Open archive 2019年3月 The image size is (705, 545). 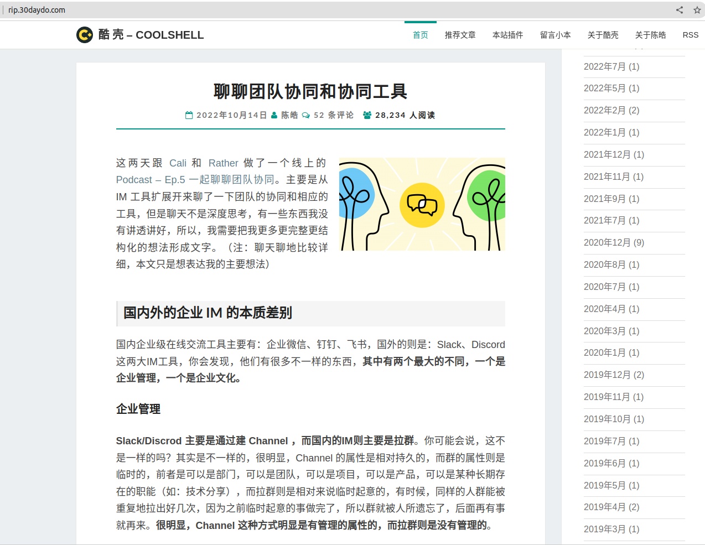click(x=611, y=529)
